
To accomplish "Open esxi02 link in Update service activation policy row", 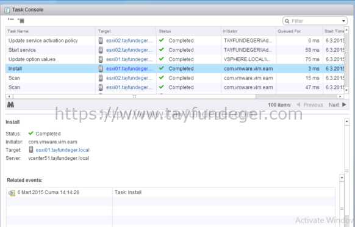I will pyautogui.click(x=129, y=41).
